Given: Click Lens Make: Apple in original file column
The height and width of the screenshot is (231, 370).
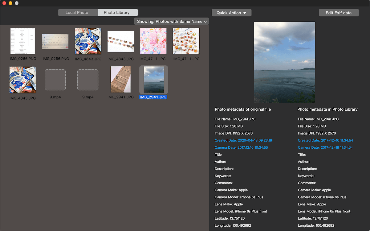Looking at the screenshot, I should point(229,204).
